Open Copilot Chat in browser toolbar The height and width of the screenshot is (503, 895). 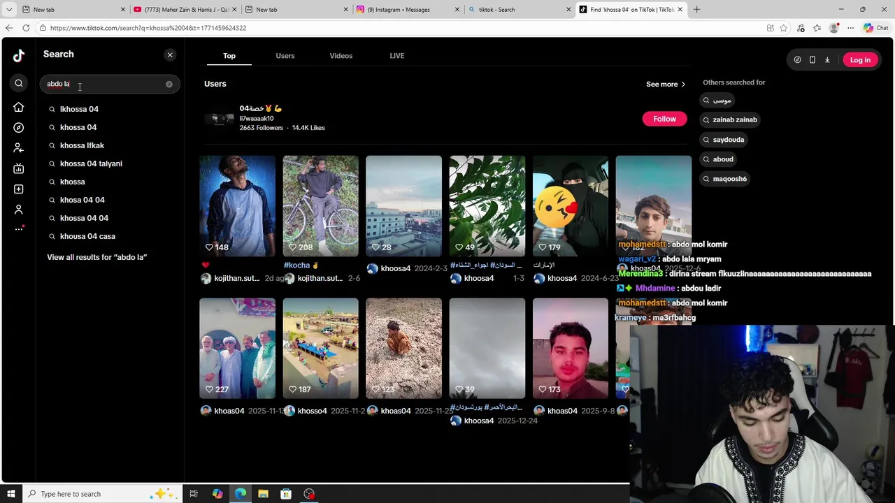(875, 28)
